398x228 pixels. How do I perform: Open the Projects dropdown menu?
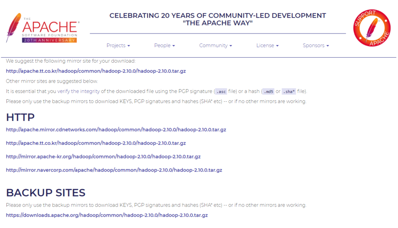[118, 45]
